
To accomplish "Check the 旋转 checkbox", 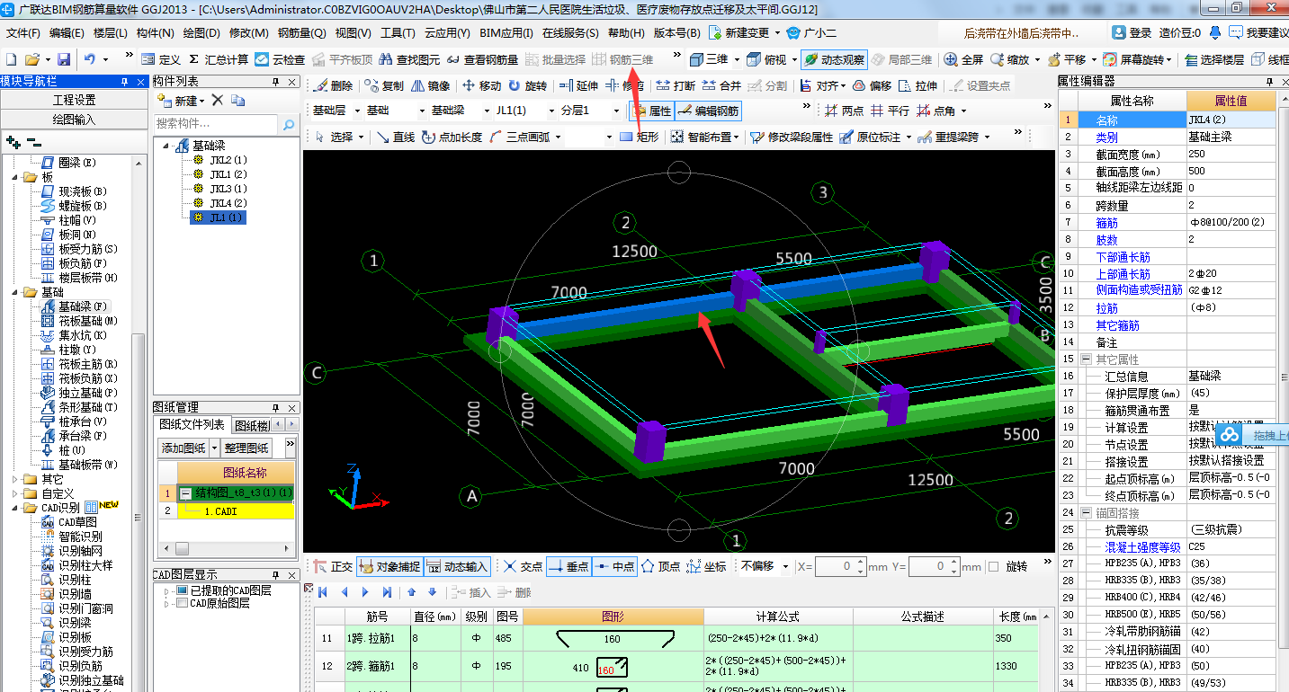I will [993, 567].
